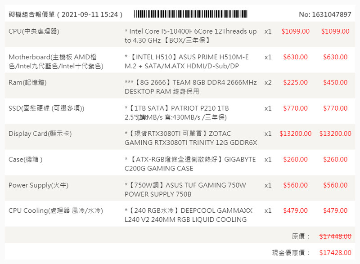Click the quotation title with date 2021-09-11
Screen dimensions: 360x264
(x=66, y=14)
